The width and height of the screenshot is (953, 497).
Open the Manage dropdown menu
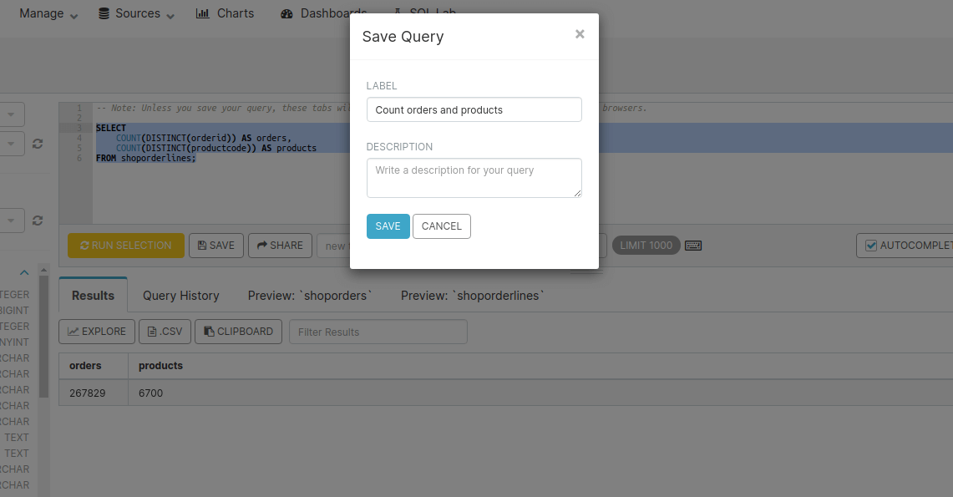tap(48, 13)
